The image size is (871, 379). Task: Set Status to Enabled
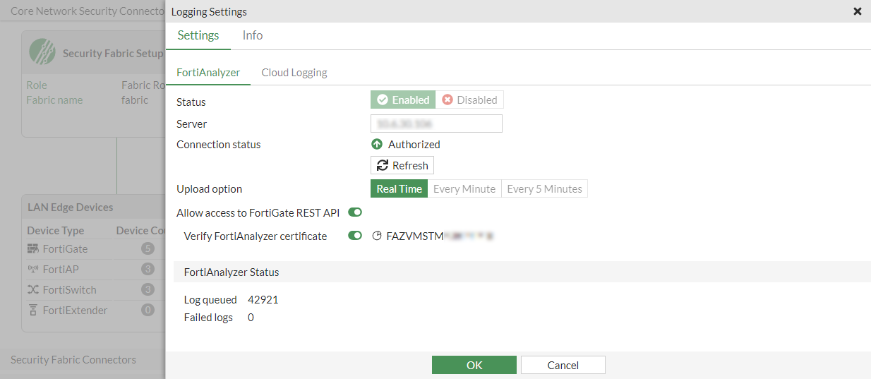403,100
